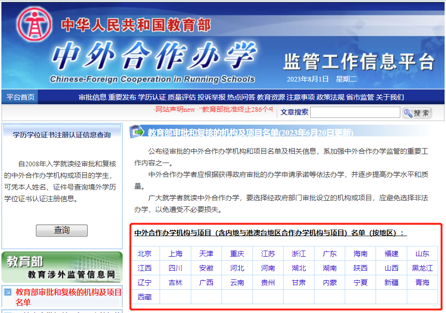Open the 江西 region link

[145, 268]
